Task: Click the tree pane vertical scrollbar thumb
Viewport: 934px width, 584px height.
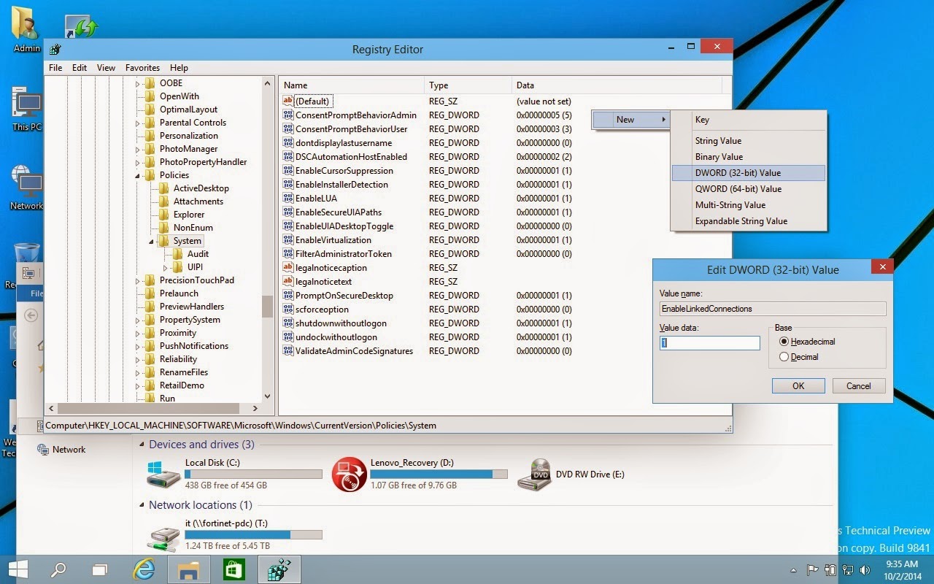Action: (x=267, y=306)
